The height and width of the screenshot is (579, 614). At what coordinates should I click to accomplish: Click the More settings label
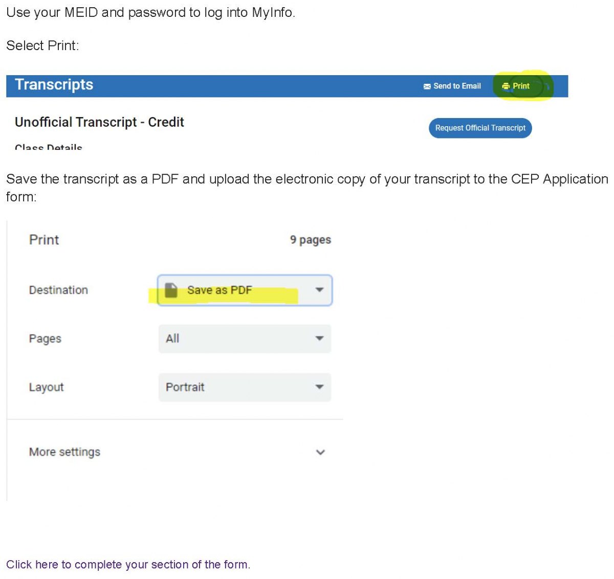coord(64,452)
